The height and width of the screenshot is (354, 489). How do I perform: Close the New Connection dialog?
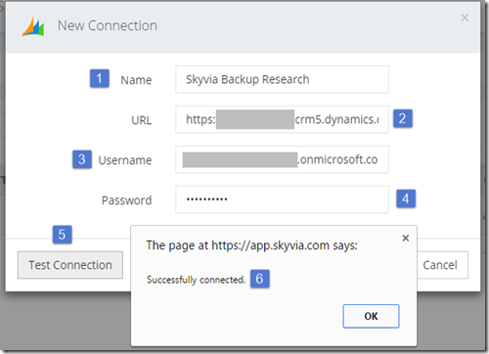[465, 18]
